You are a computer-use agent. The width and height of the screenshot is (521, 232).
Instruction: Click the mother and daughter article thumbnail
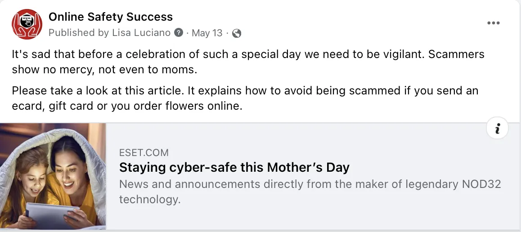(x=53, y=176)
